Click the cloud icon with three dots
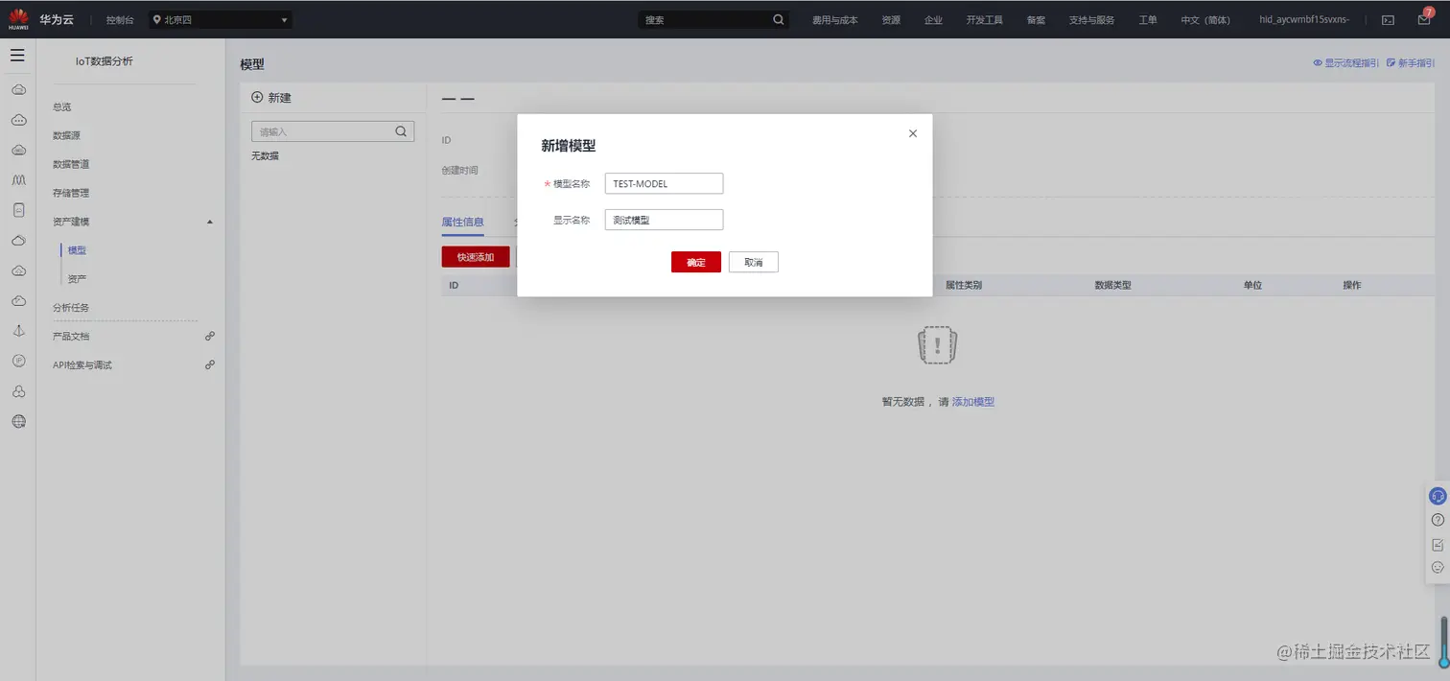This screenshot has height=681, width=1450. tap(18, 120)
